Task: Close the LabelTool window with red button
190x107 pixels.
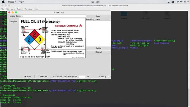Action: click(9, 12)
